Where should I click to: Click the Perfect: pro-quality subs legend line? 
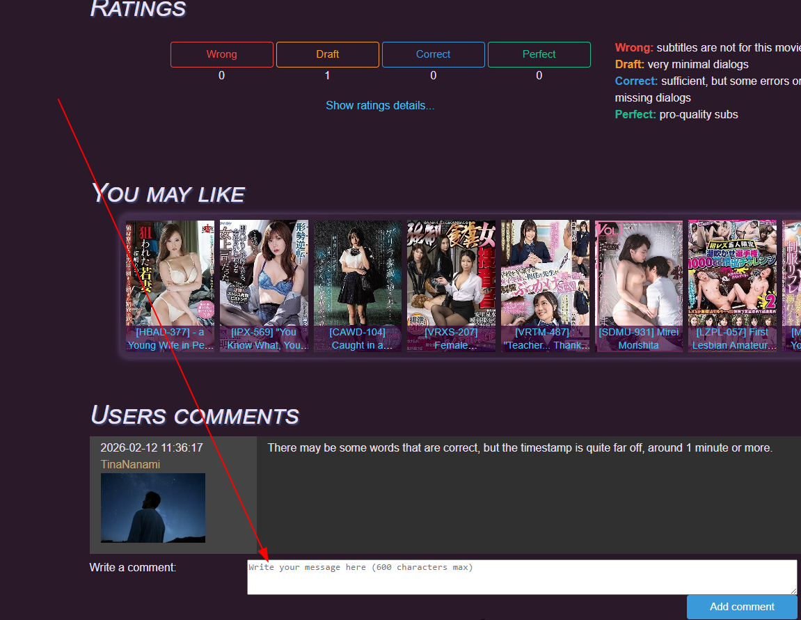tap(676, 114)
